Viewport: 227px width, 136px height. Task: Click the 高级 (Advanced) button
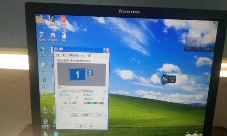(100, 116)
